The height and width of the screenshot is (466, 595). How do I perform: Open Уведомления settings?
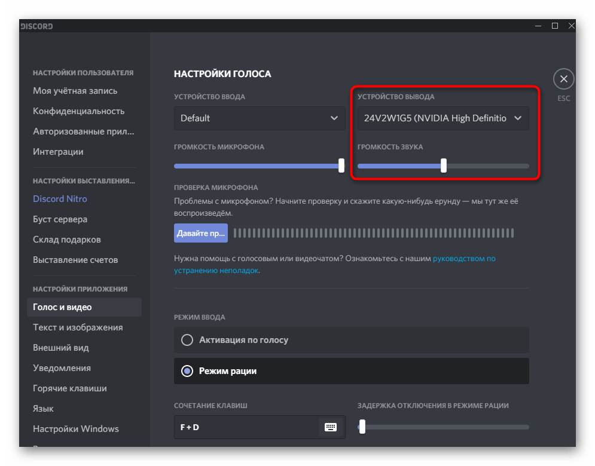coord(62,368)
